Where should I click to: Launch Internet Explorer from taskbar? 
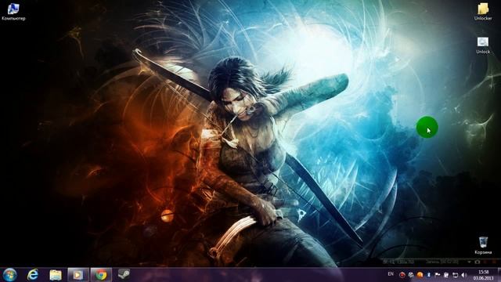coord(33,275)
